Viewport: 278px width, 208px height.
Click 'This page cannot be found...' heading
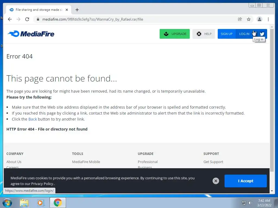point(62,79)
